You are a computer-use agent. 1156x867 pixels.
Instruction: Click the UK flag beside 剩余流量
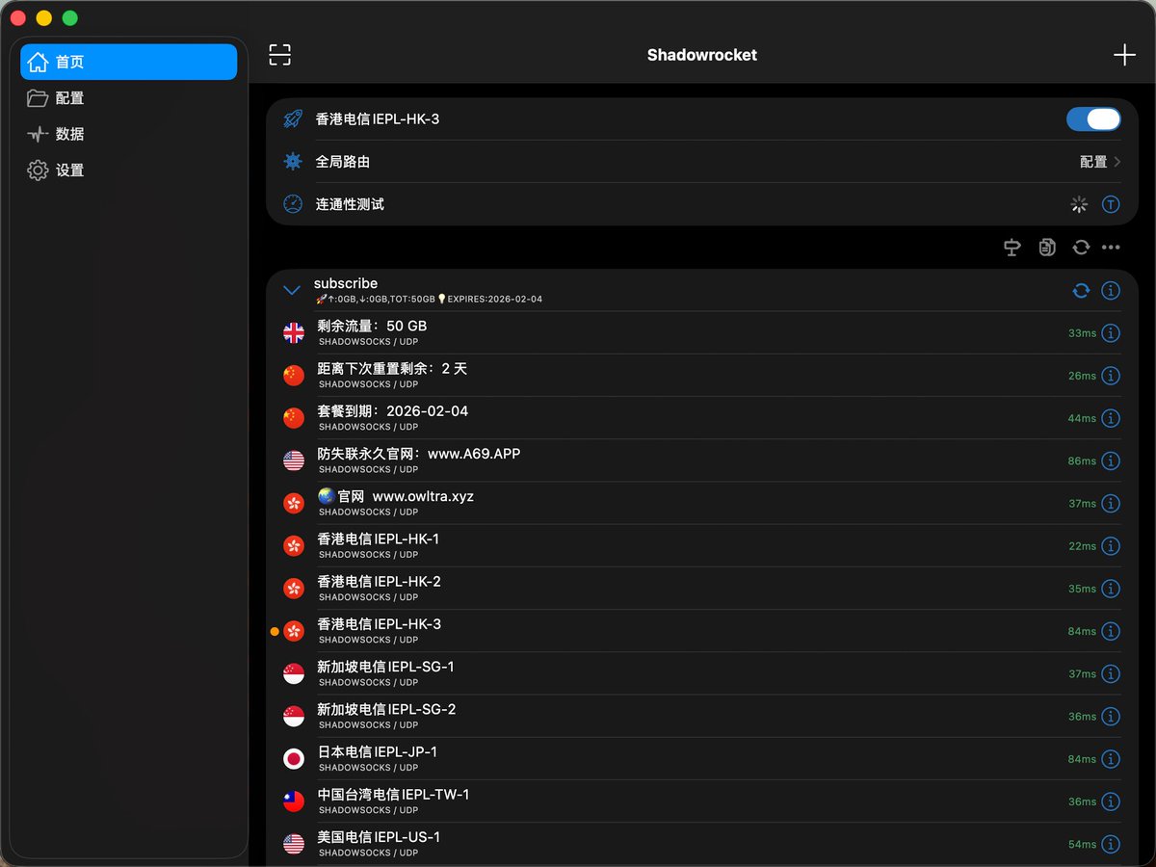294,333
